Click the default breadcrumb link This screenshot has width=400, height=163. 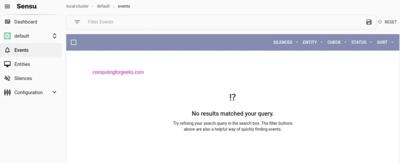103,6
